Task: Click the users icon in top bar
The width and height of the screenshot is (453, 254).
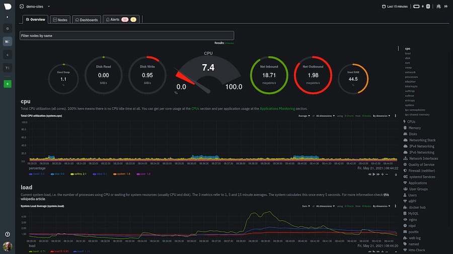Action: (438, 7)
